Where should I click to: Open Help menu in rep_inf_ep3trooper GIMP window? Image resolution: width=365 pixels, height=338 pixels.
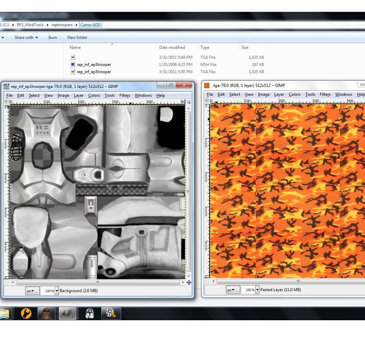(161, 95)
